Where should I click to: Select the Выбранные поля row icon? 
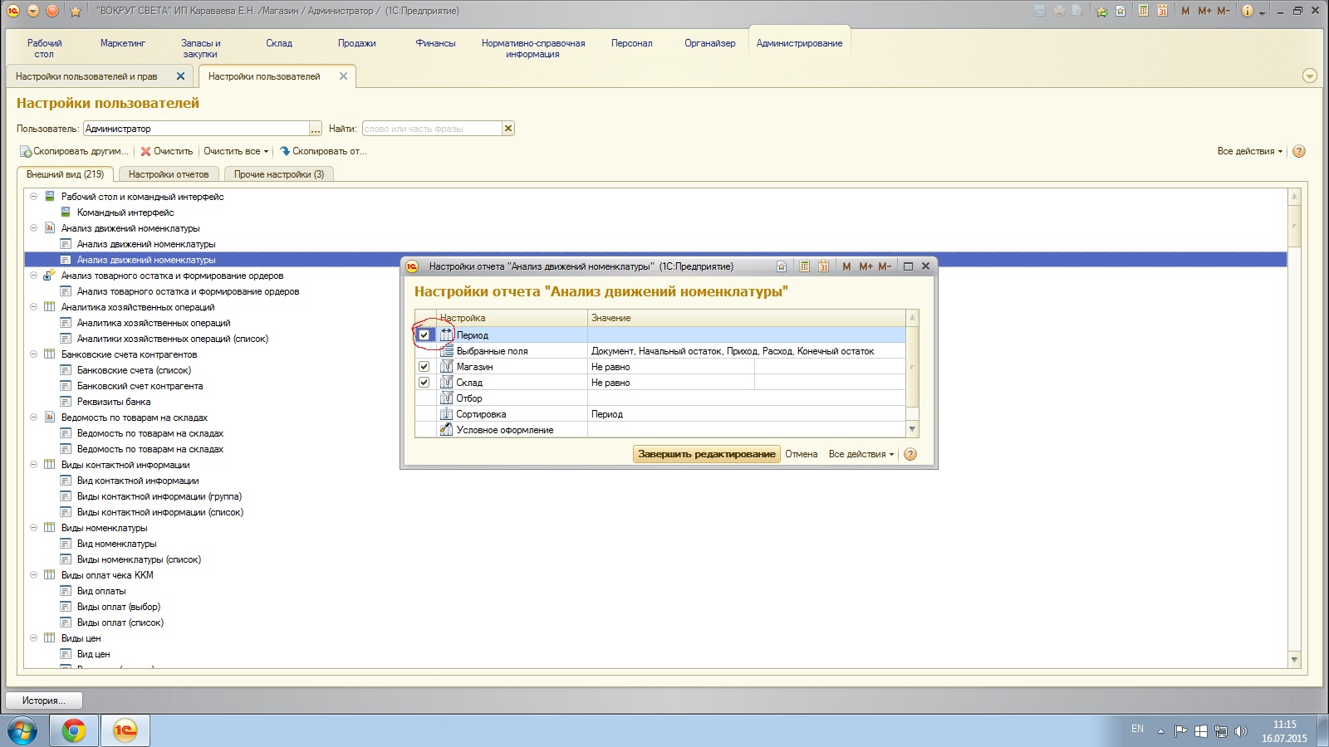point(447,351)
